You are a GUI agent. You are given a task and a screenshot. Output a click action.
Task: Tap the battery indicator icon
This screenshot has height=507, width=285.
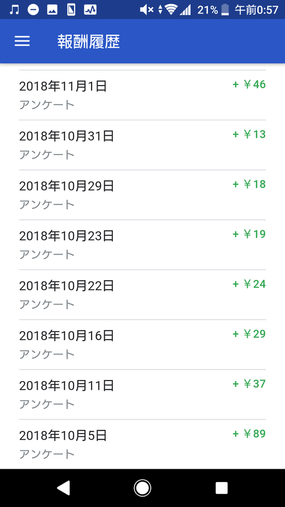[x=225, y=10]
